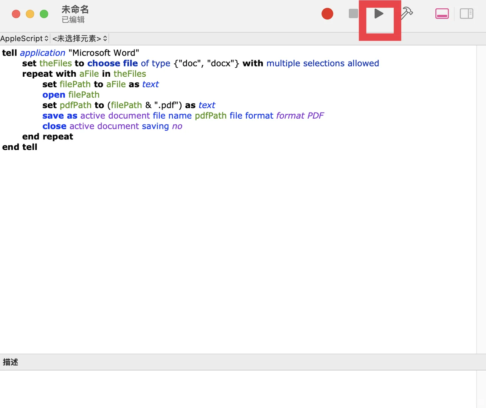Click the Microsoft Word string in code

pyautogui.click(x=104, y=53)
